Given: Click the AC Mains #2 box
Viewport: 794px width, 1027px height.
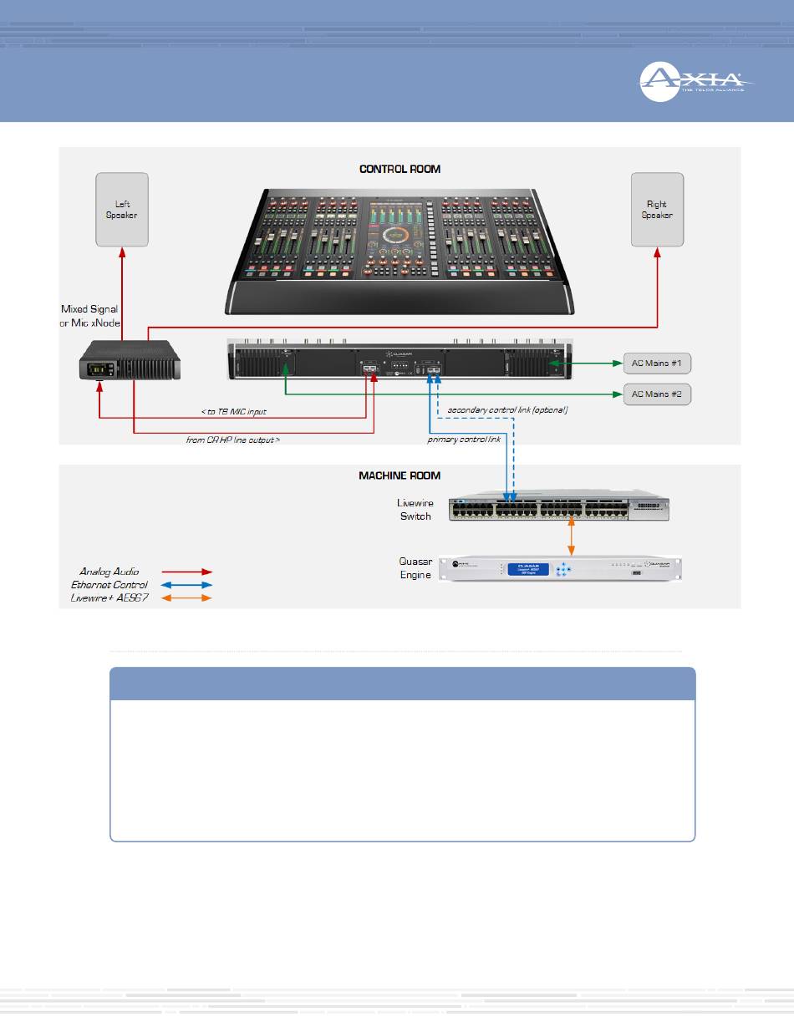Looking at the screenshot, I should point(657,394).
